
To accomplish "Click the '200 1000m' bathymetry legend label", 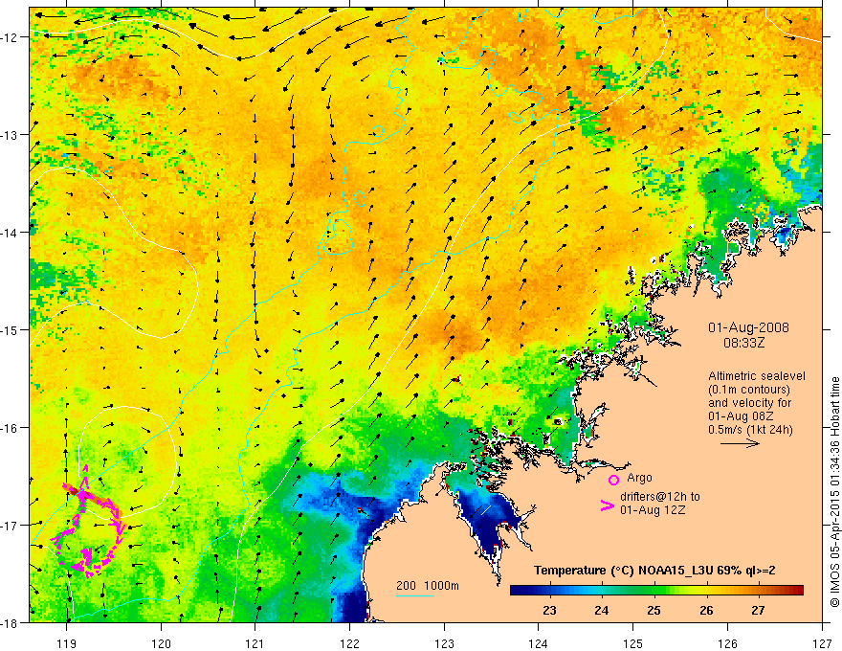I will tap(428, 586).
